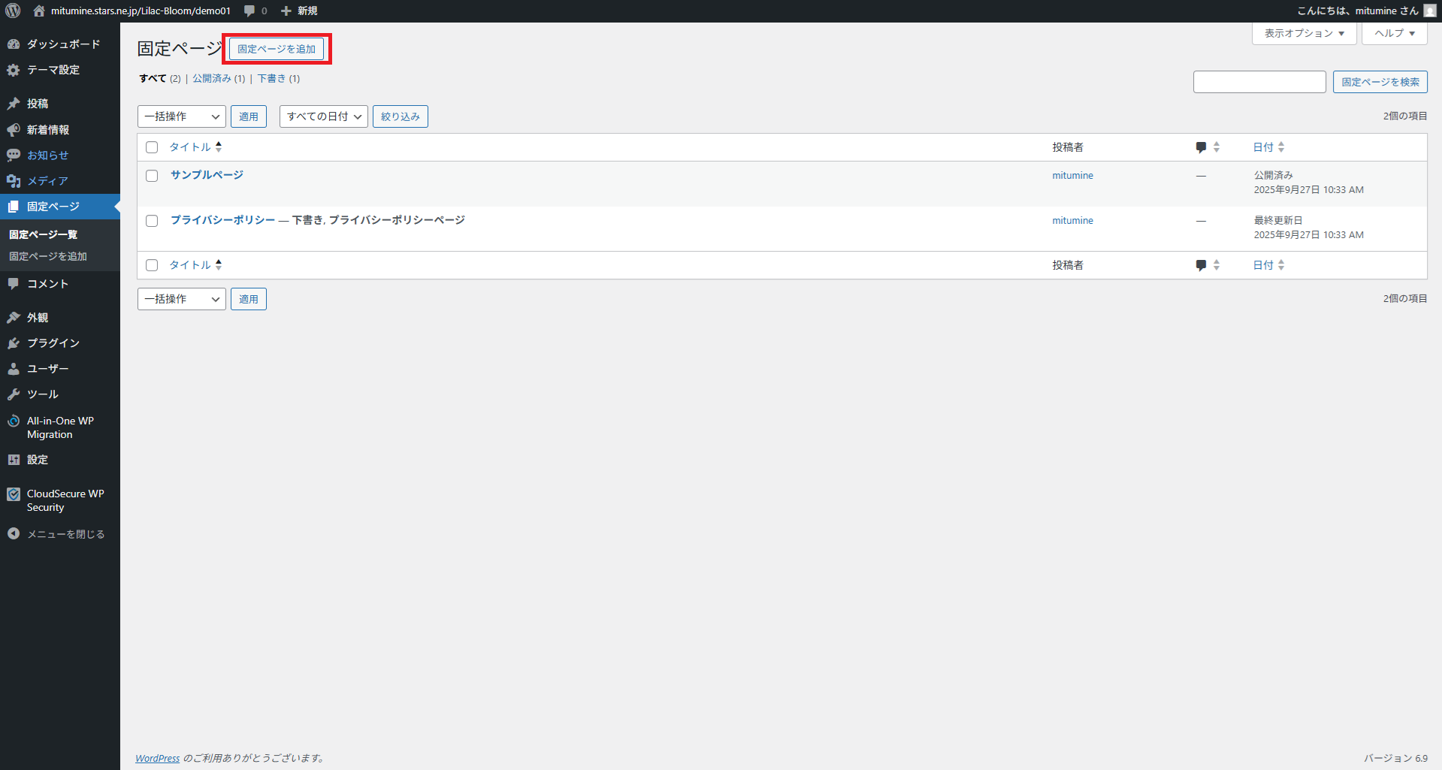This screenshot has width=1442, height=770.
Task: Click the plus New content icon
Action: (286, 11)
